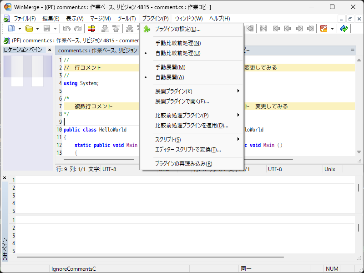Expand the 比較前処理プラグイン(P) submenu
The image size is (364, 273).
pyautogui.click(x=192, y=116)
